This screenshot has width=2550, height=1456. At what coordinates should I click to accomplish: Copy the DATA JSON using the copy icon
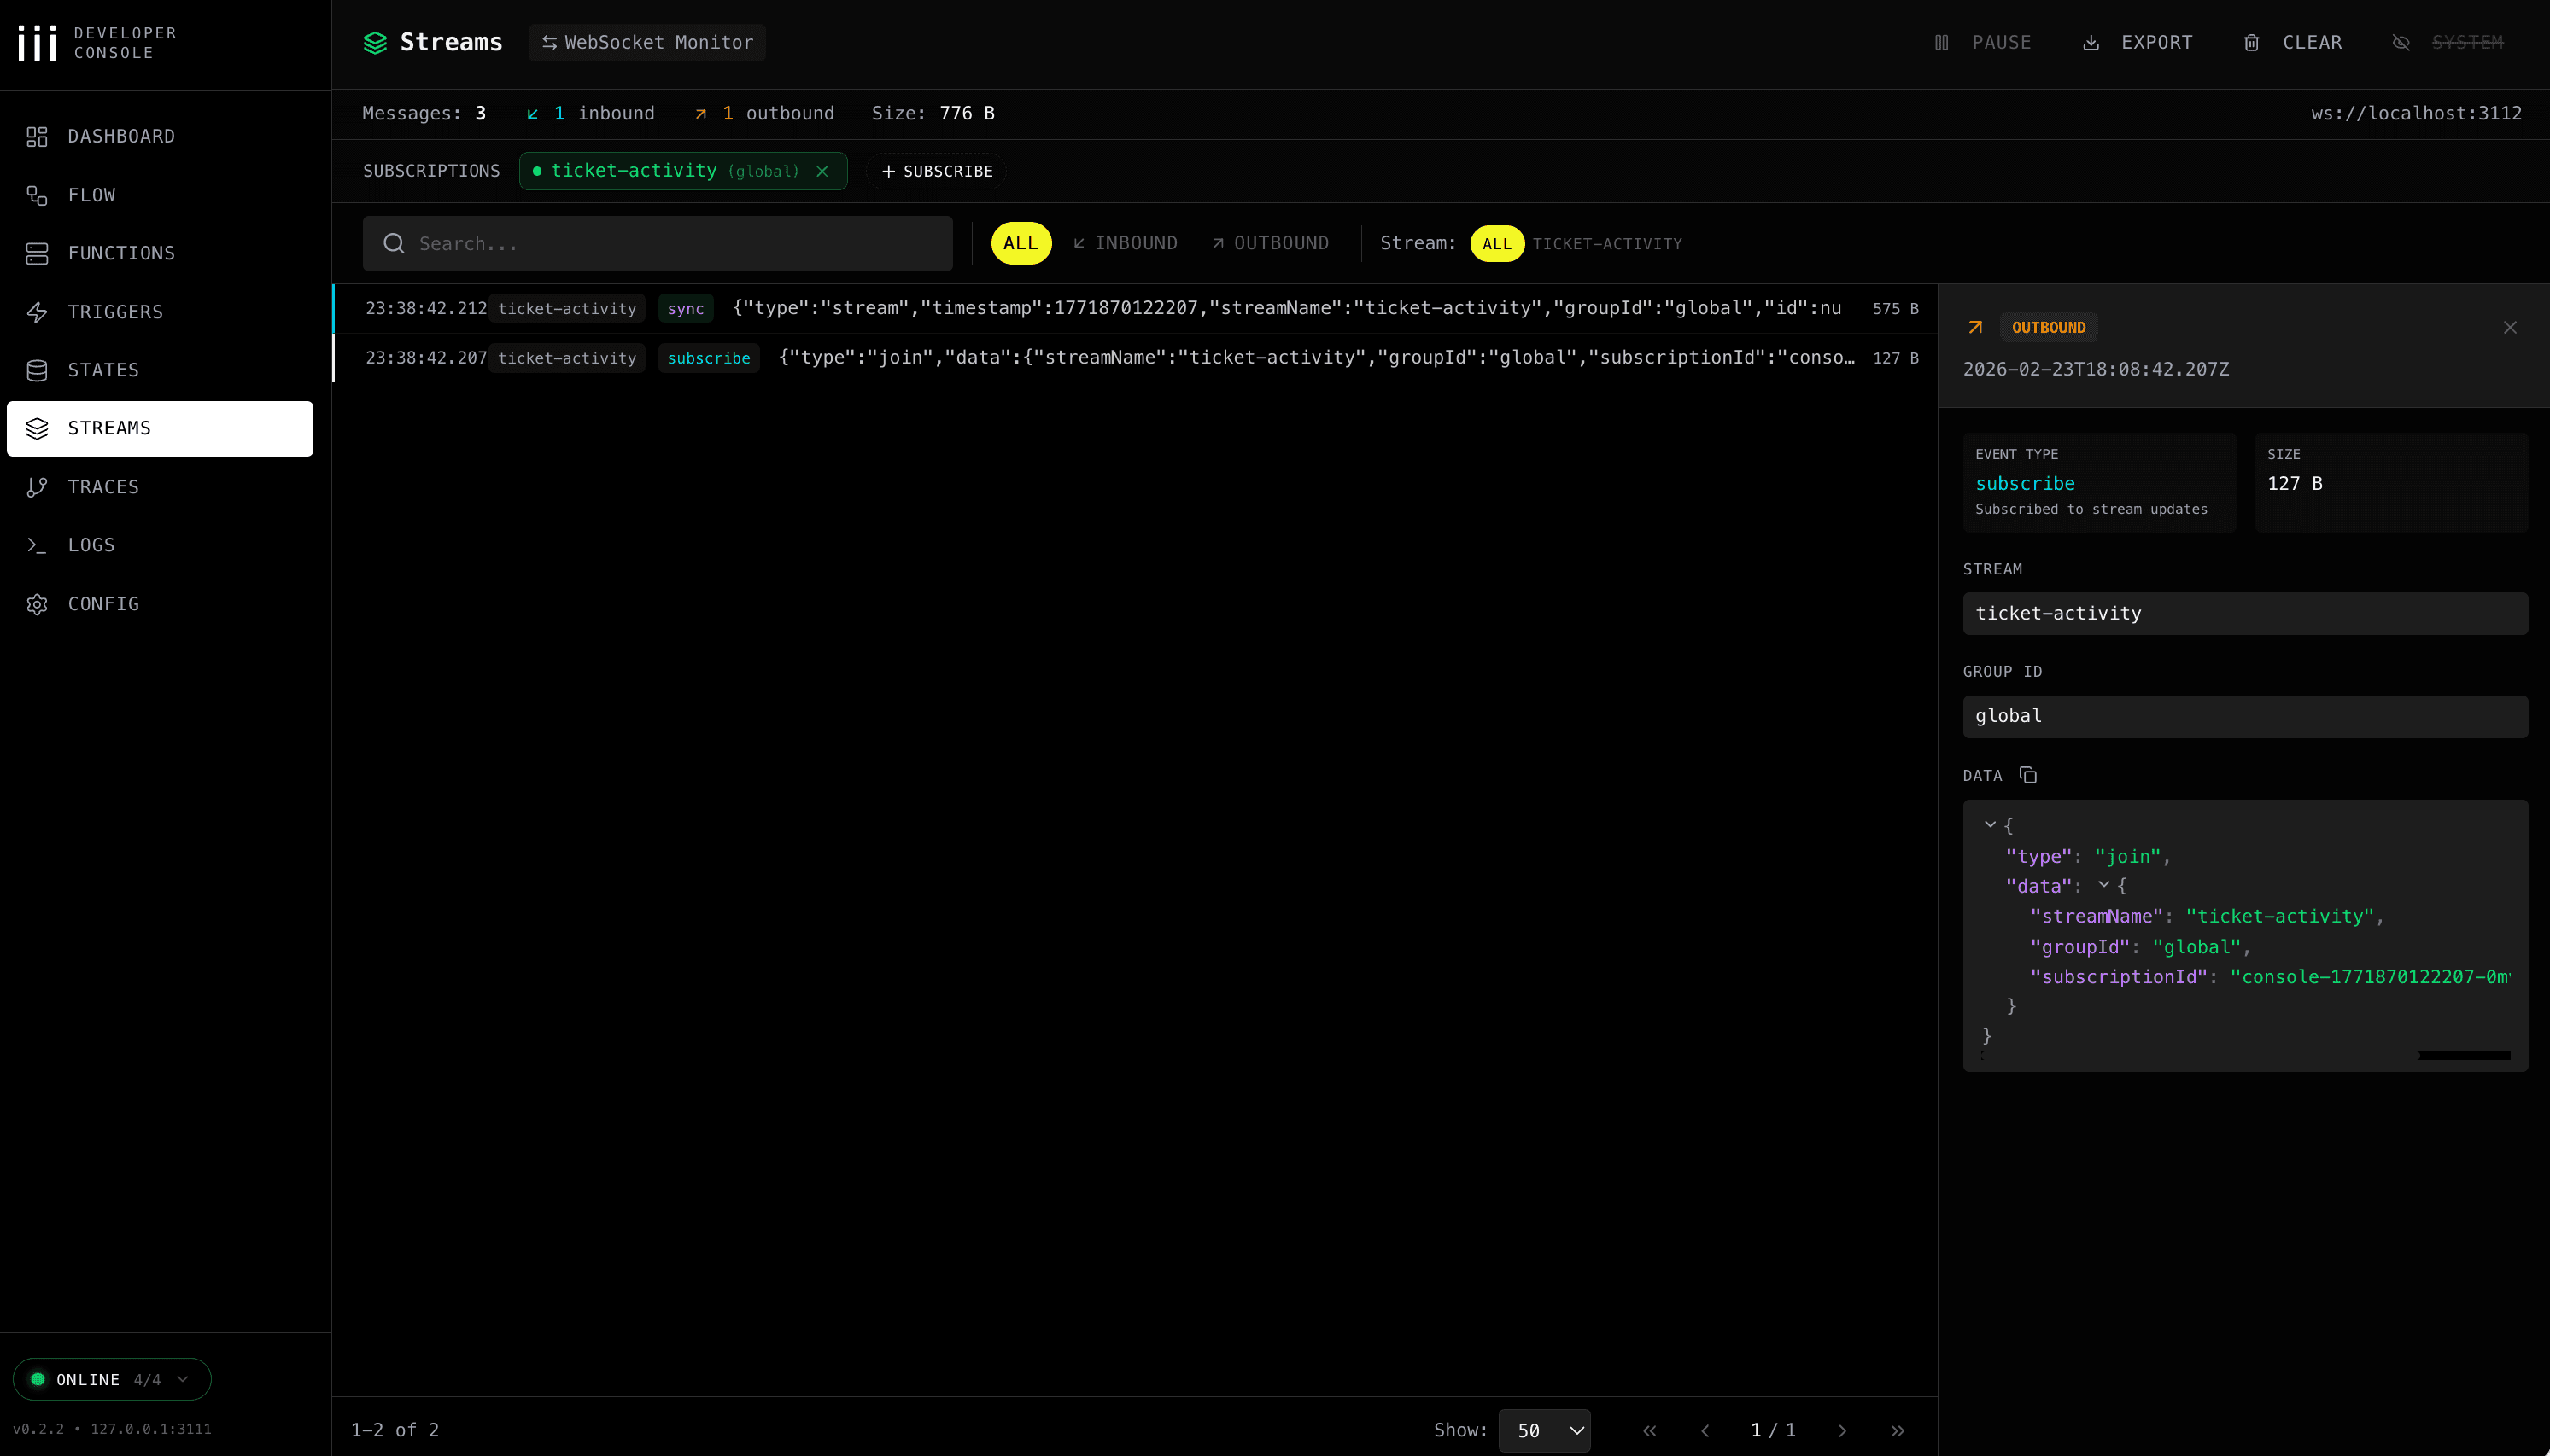(2027, 775)
